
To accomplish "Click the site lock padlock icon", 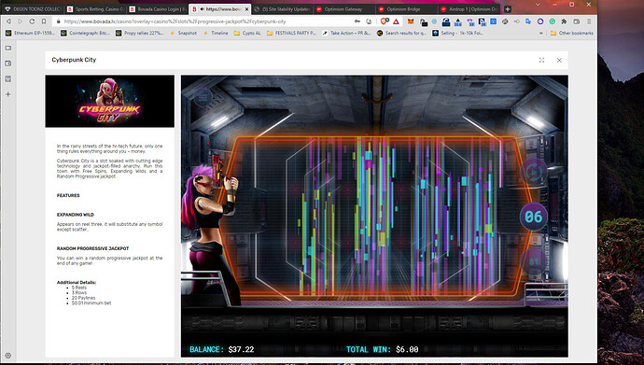I will point(58,21).
